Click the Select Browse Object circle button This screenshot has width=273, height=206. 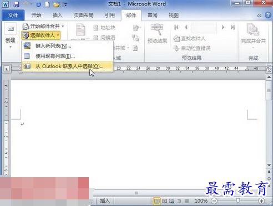(x=269, y=179)
